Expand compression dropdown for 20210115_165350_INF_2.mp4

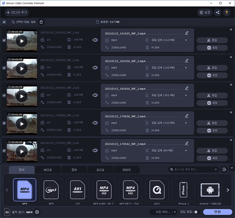(x=166, y=67)
